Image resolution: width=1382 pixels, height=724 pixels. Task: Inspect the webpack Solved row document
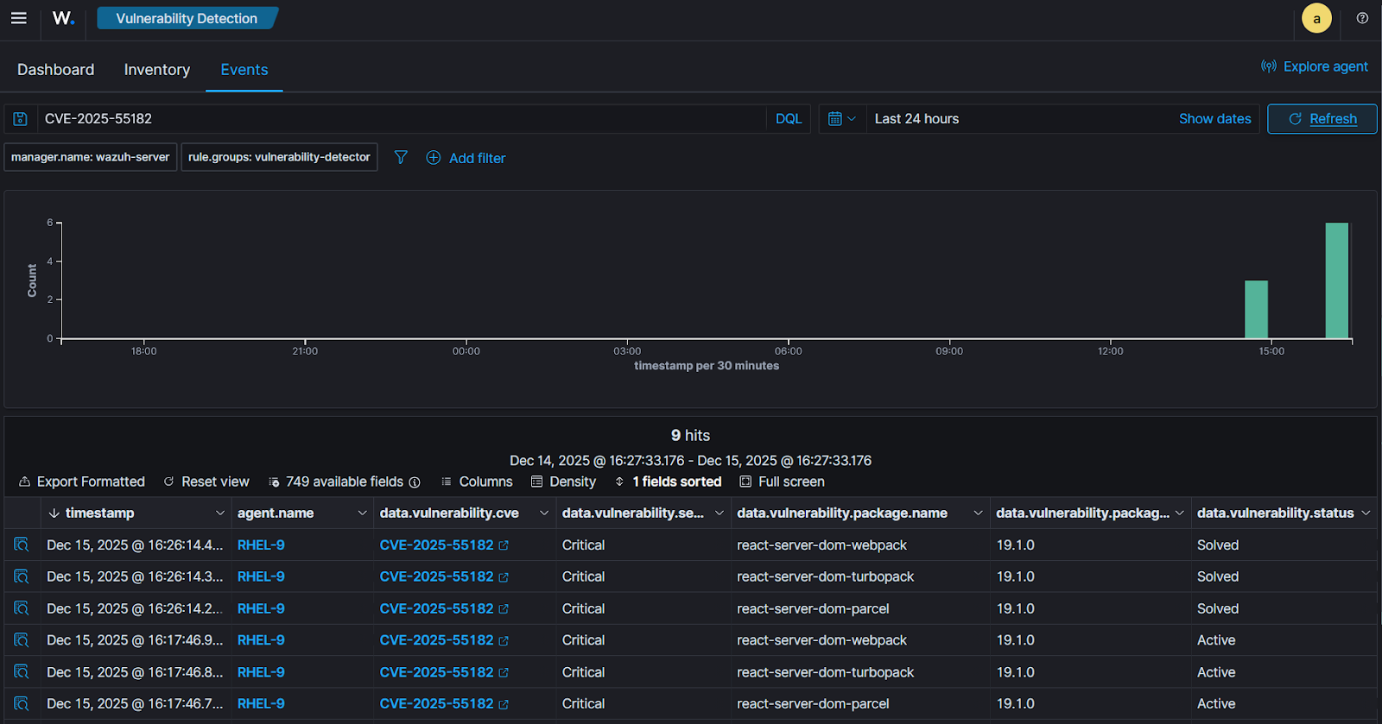click(x=22, y=545)
